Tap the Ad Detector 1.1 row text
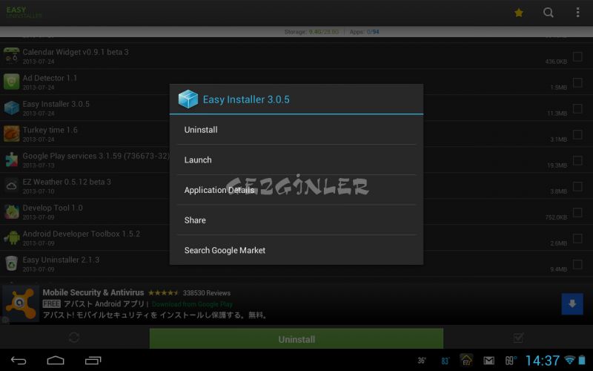593x371 pixels. [x=50, y=78]
